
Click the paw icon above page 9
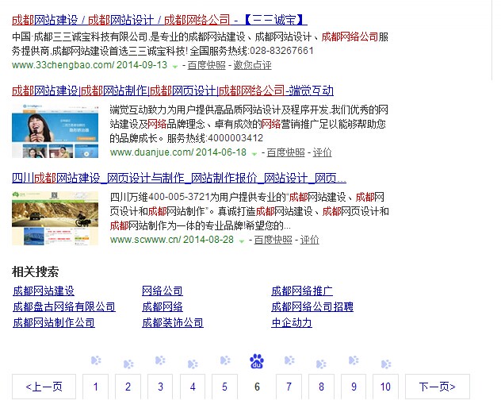point(354,360)
